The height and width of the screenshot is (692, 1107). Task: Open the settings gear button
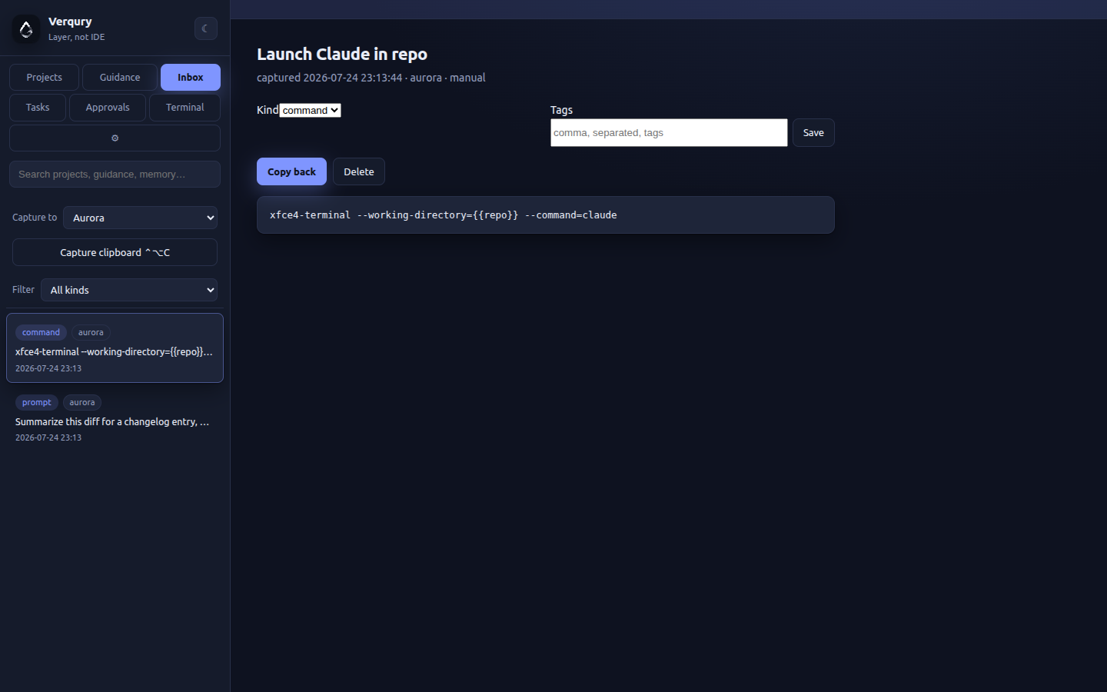coord(115,138)
